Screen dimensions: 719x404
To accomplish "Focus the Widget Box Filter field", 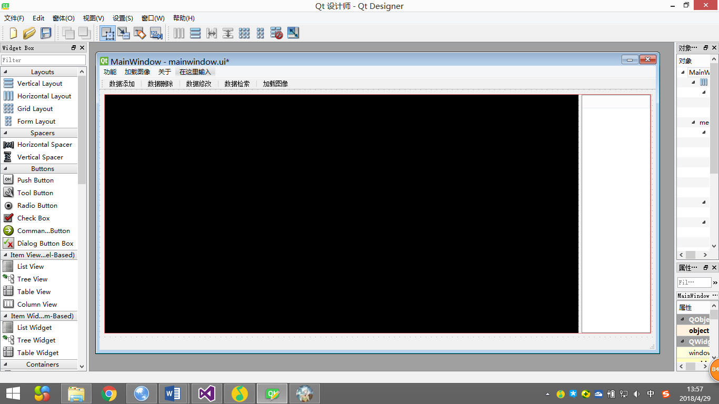I will pyautogui.click(x=43, y=60).
